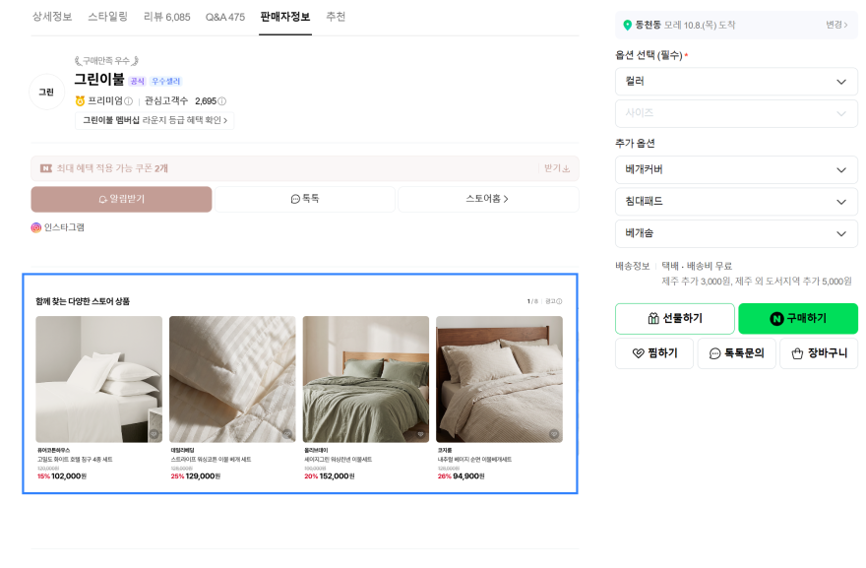Click the green location pin icon
Image resolution: width=866 pixels, height=568 pixels.
point(628,25)
